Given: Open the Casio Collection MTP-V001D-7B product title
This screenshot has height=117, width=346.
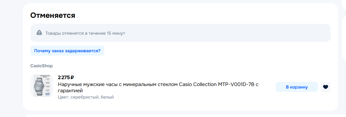Looking at the screenshot, I should pyautogui.click(x=158, y=88).
